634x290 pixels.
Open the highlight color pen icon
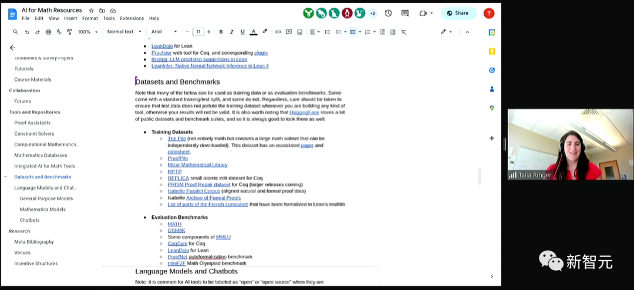click(265, 32)
